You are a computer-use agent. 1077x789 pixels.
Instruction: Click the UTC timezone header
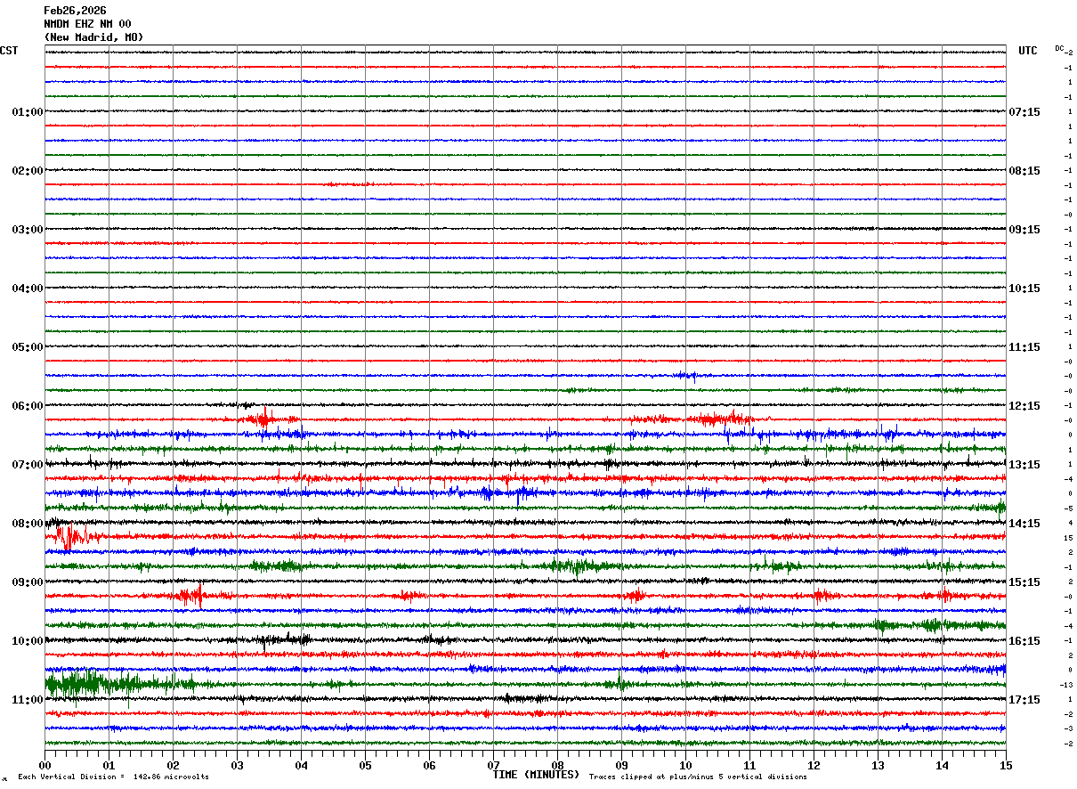[1028, 51]
